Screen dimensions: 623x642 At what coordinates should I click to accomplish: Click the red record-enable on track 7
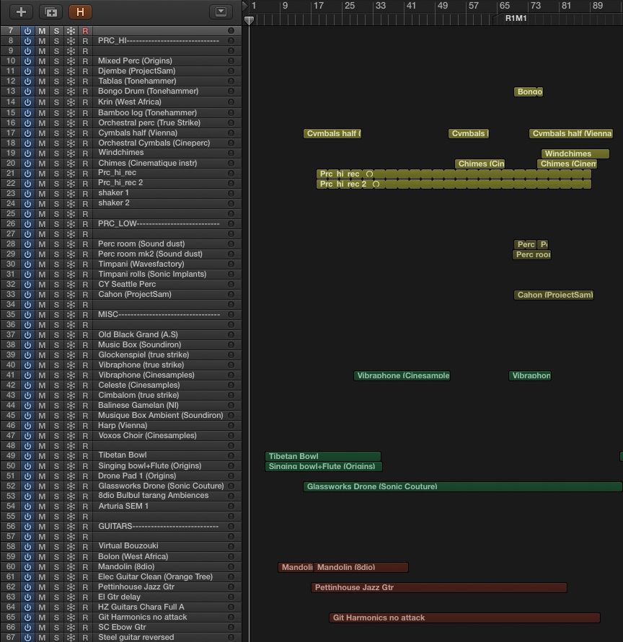85,31
